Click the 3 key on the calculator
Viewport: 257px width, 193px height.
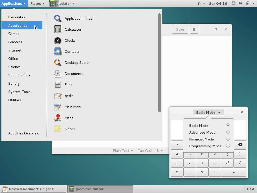[202, 163]
